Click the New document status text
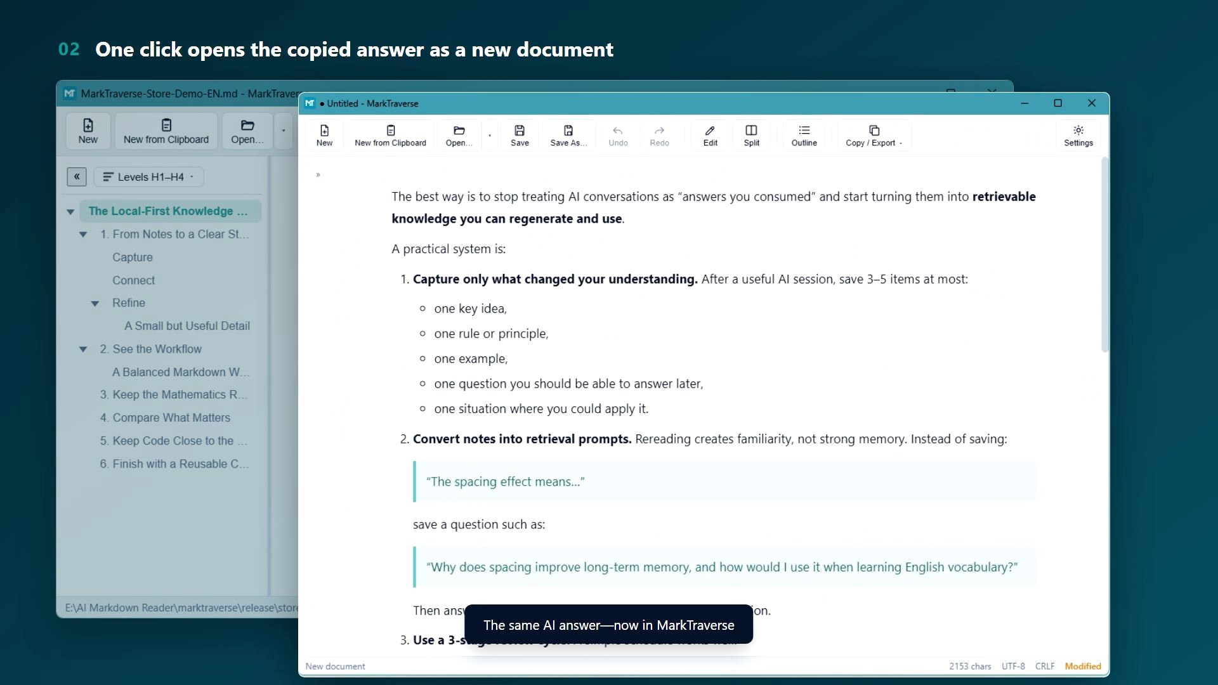The image size is (1218, 685). [x=335, y=666]
